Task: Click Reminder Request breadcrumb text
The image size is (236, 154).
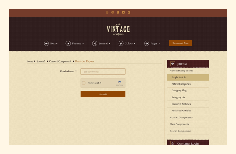Action: click(x=85, y=61)
